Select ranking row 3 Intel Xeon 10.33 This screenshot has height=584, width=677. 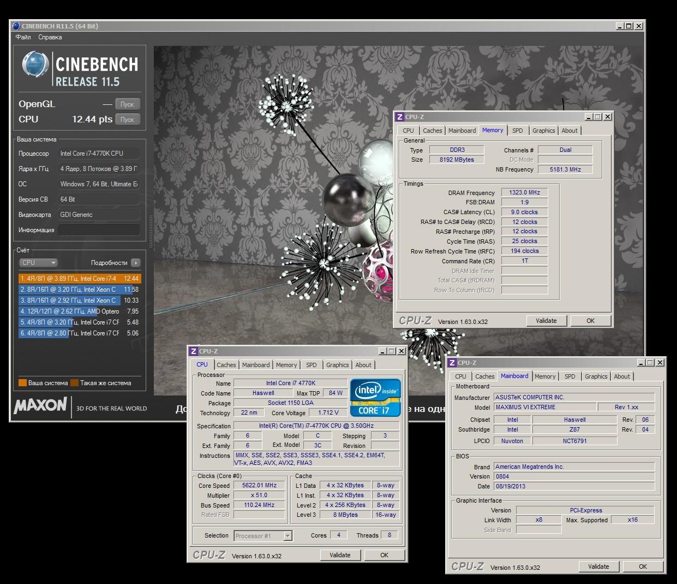point(80,300)
